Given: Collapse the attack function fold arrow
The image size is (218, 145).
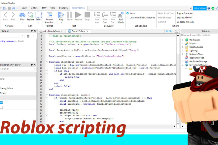Looking at the screenshot, I should (47, 95).
